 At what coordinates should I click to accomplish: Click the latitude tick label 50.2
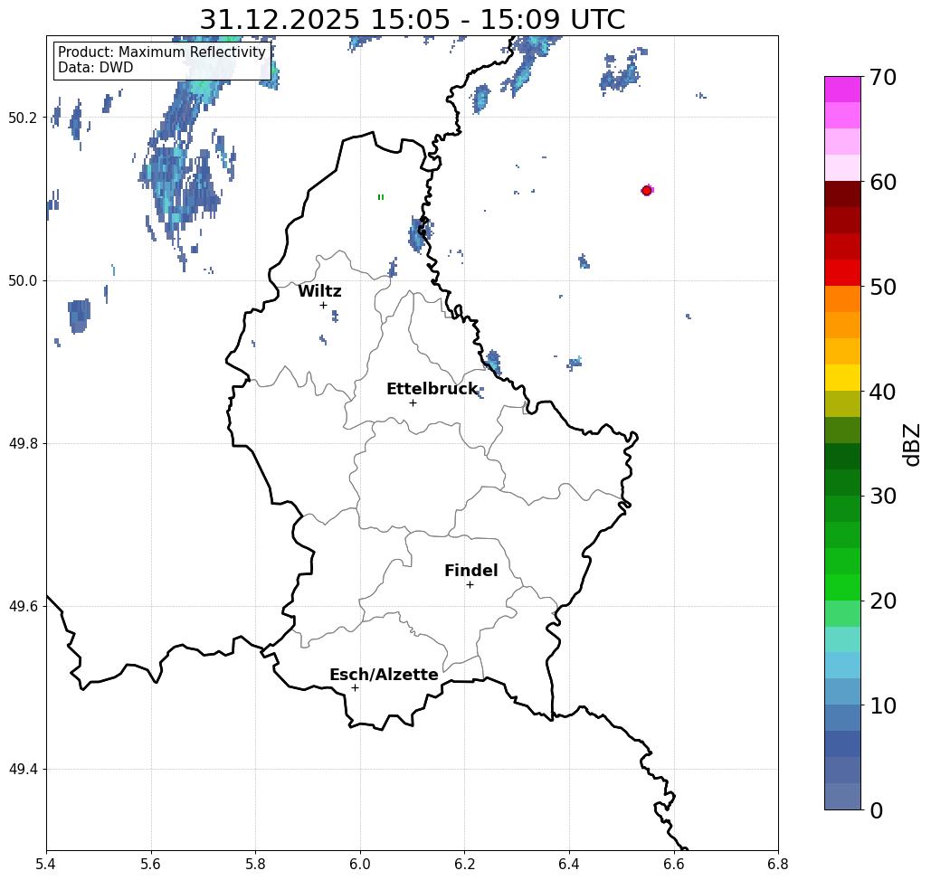[x=22, y=118]
